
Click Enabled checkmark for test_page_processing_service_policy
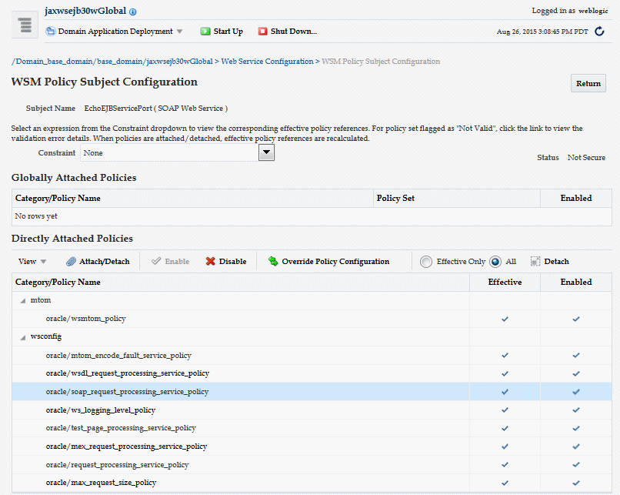(x=576, y=428)
